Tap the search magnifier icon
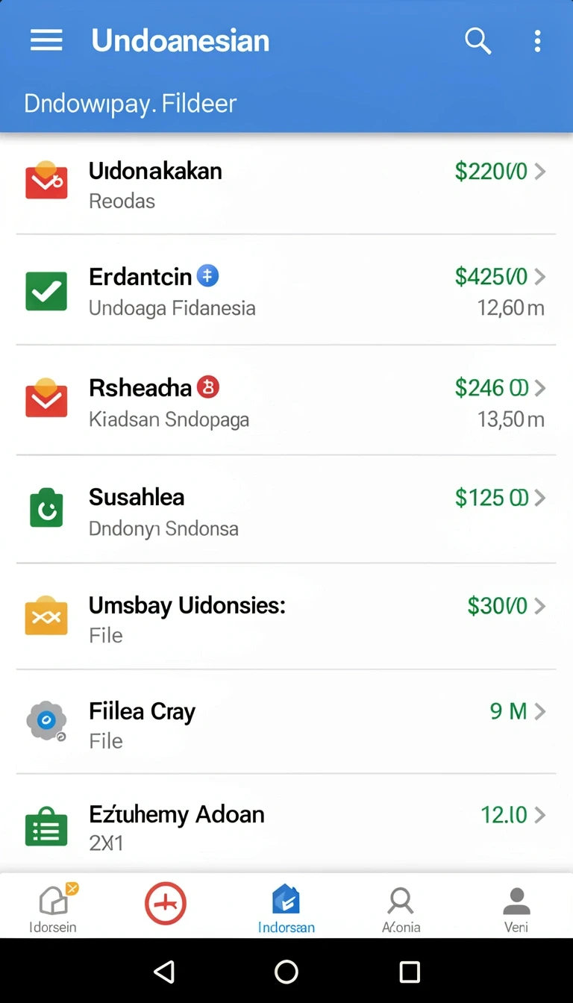 pos(477,40)
